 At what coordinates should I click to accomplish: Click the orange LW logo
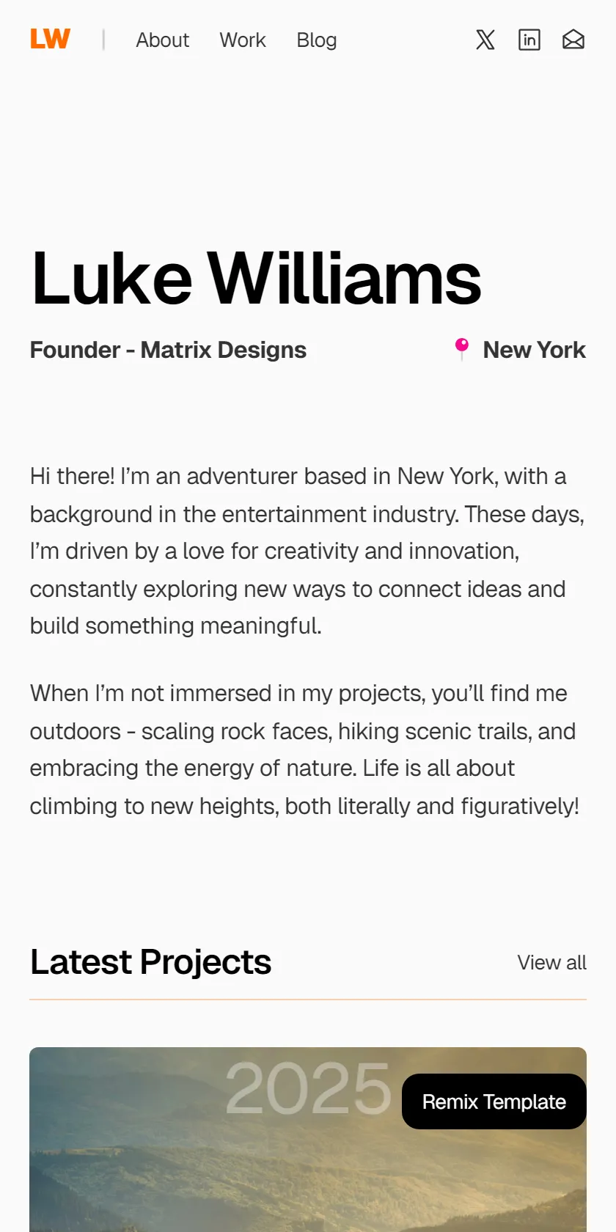pyautogui.click(x=50, y=39)
